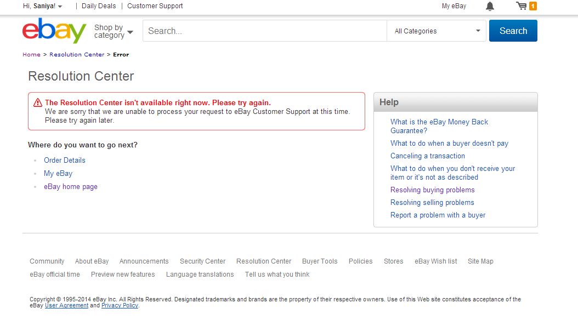This screenshot has height=326, width=578.
Task: Click the 'We are sorry' apology text
Action: [x=197, y=116]
